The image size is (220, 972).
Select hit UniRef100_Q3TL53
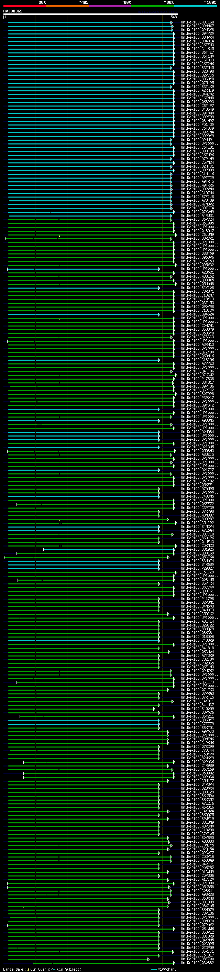(x=197, y=303)
